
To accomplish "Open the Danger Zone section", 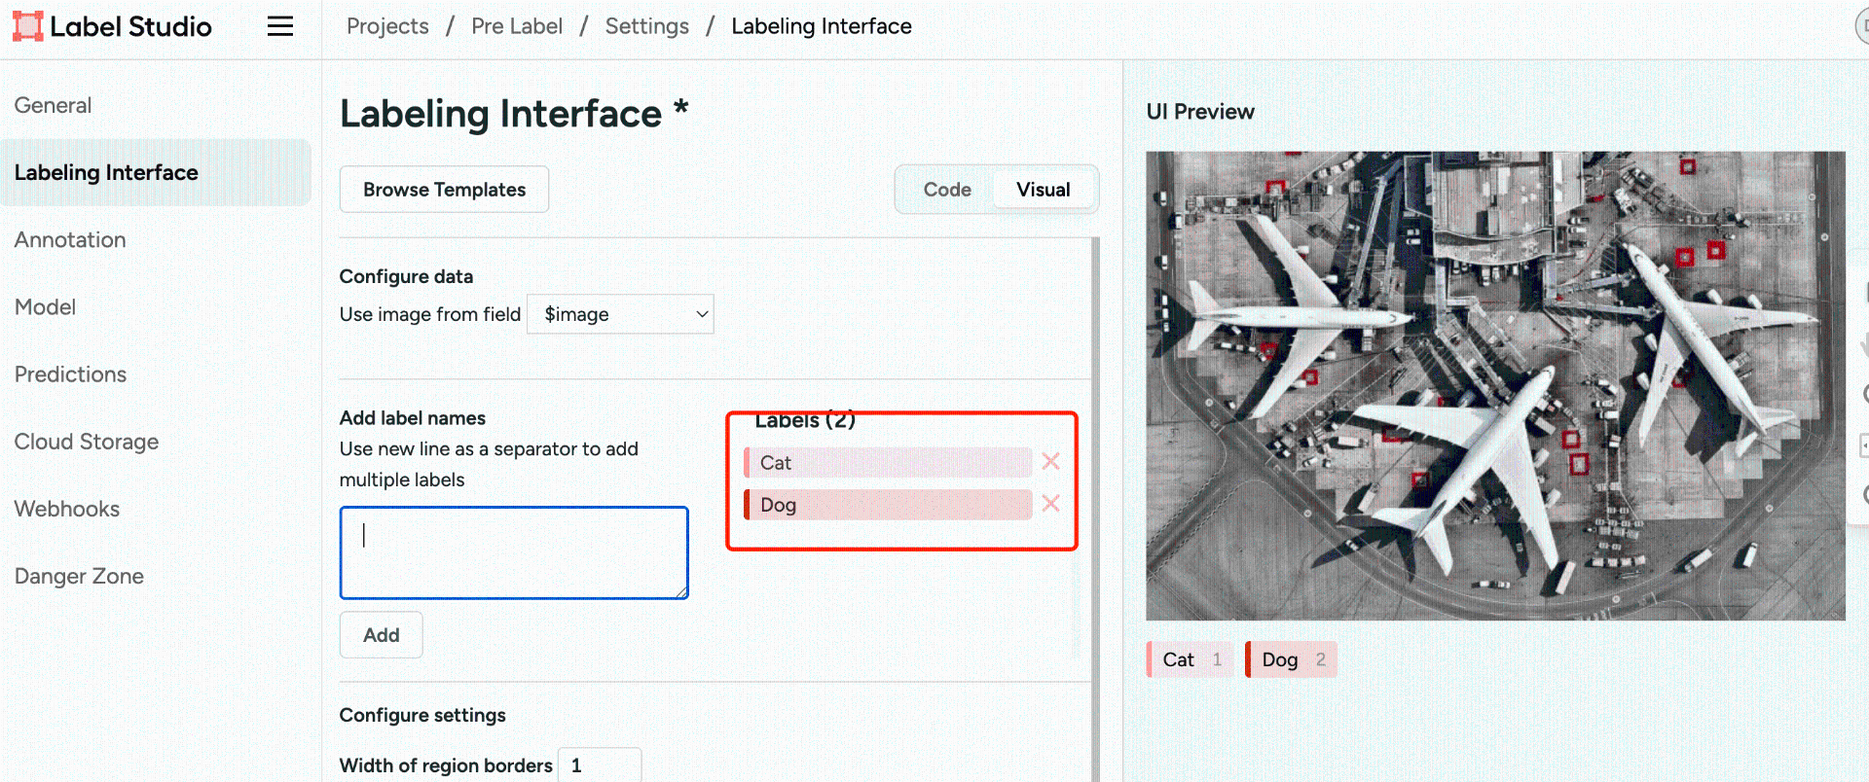I will 79,577.
